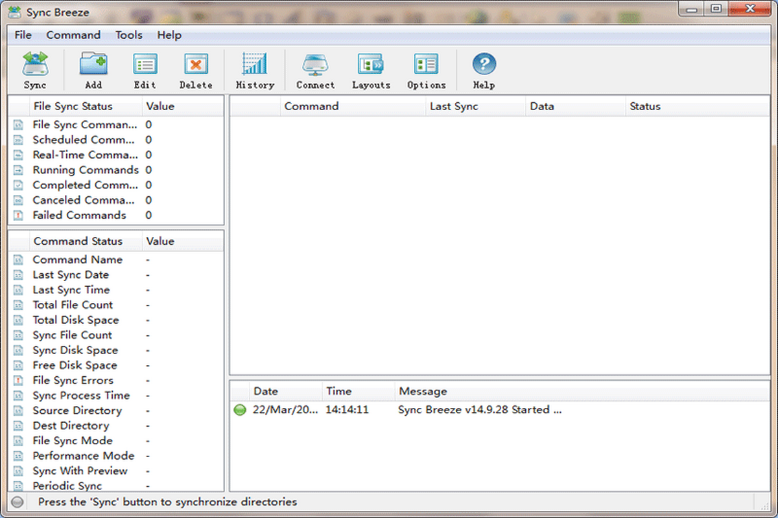Screen dimensions: 778x518
Task: Click the 14:14:11 log time entry
Action: click(x=347, y=410)
